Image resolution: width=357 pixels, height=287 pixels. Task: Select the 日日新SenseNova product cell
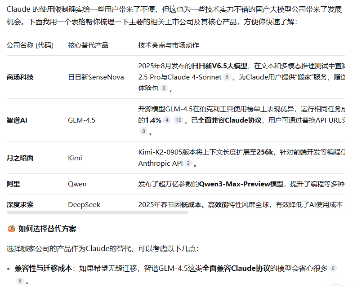96,77
